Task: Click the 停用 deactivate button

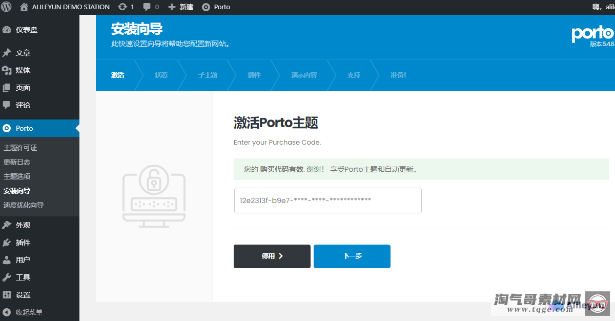Action: click(x=272, y=256)
